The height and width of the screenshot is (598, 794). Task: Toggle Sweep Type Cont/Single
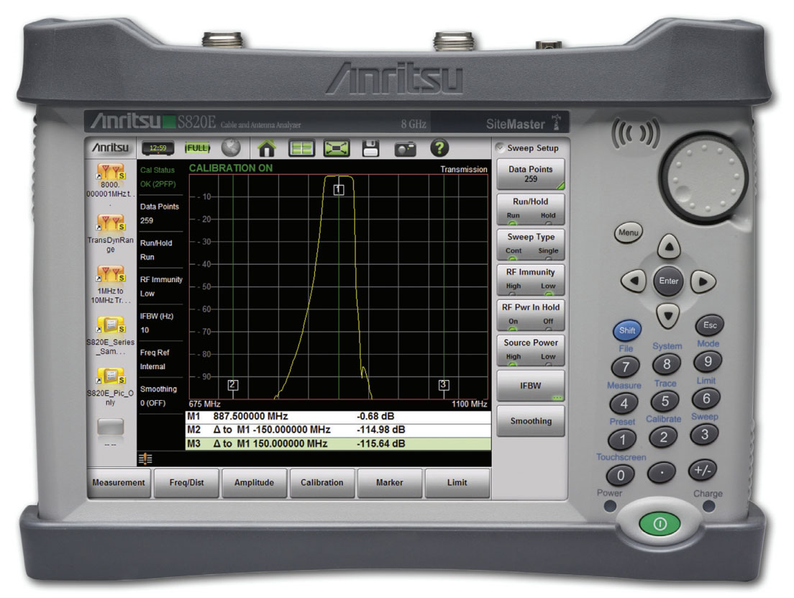pyautogui.click(x=531, y=244)
